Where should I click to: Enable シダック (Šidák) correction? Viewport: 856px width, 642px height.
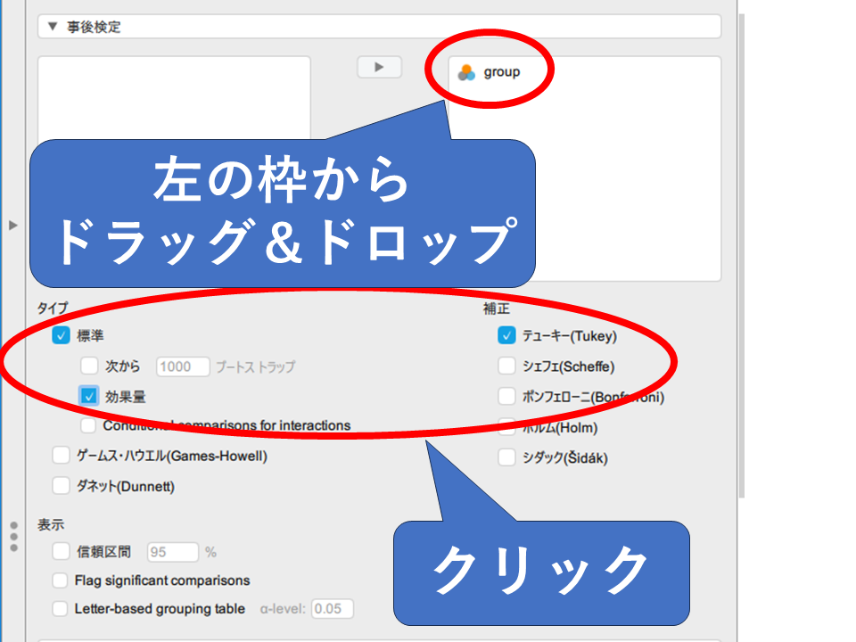(x=506, y=457)
